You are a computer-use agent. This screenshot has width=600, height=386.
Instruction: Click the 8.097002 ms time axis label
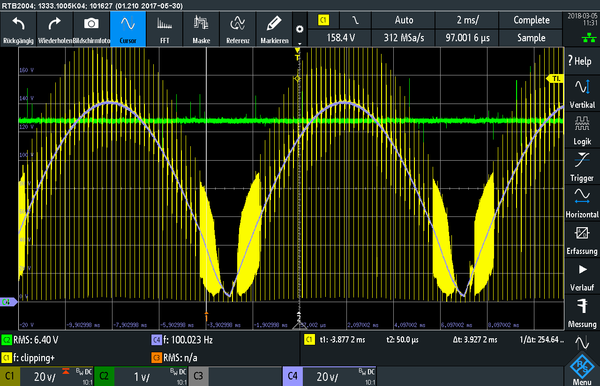(x=503, y=325)
